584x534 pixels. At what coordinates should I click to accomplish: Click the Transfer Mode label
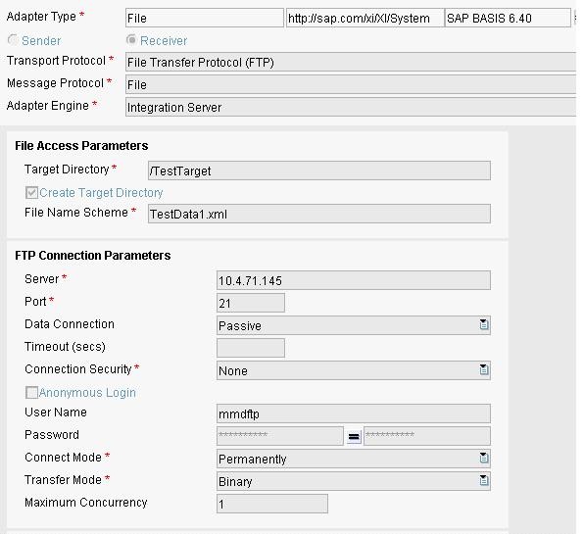click(x=63, y=480)
